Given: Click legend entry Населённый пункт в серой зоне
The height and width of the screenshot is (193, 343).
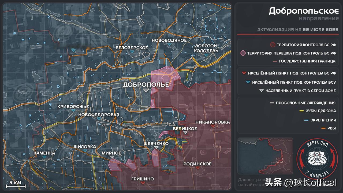Looking at the screenshot, I should point(301,91).
